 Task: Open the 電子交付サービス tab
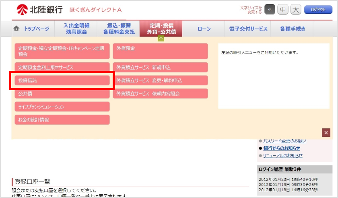(x=248, y=29)
